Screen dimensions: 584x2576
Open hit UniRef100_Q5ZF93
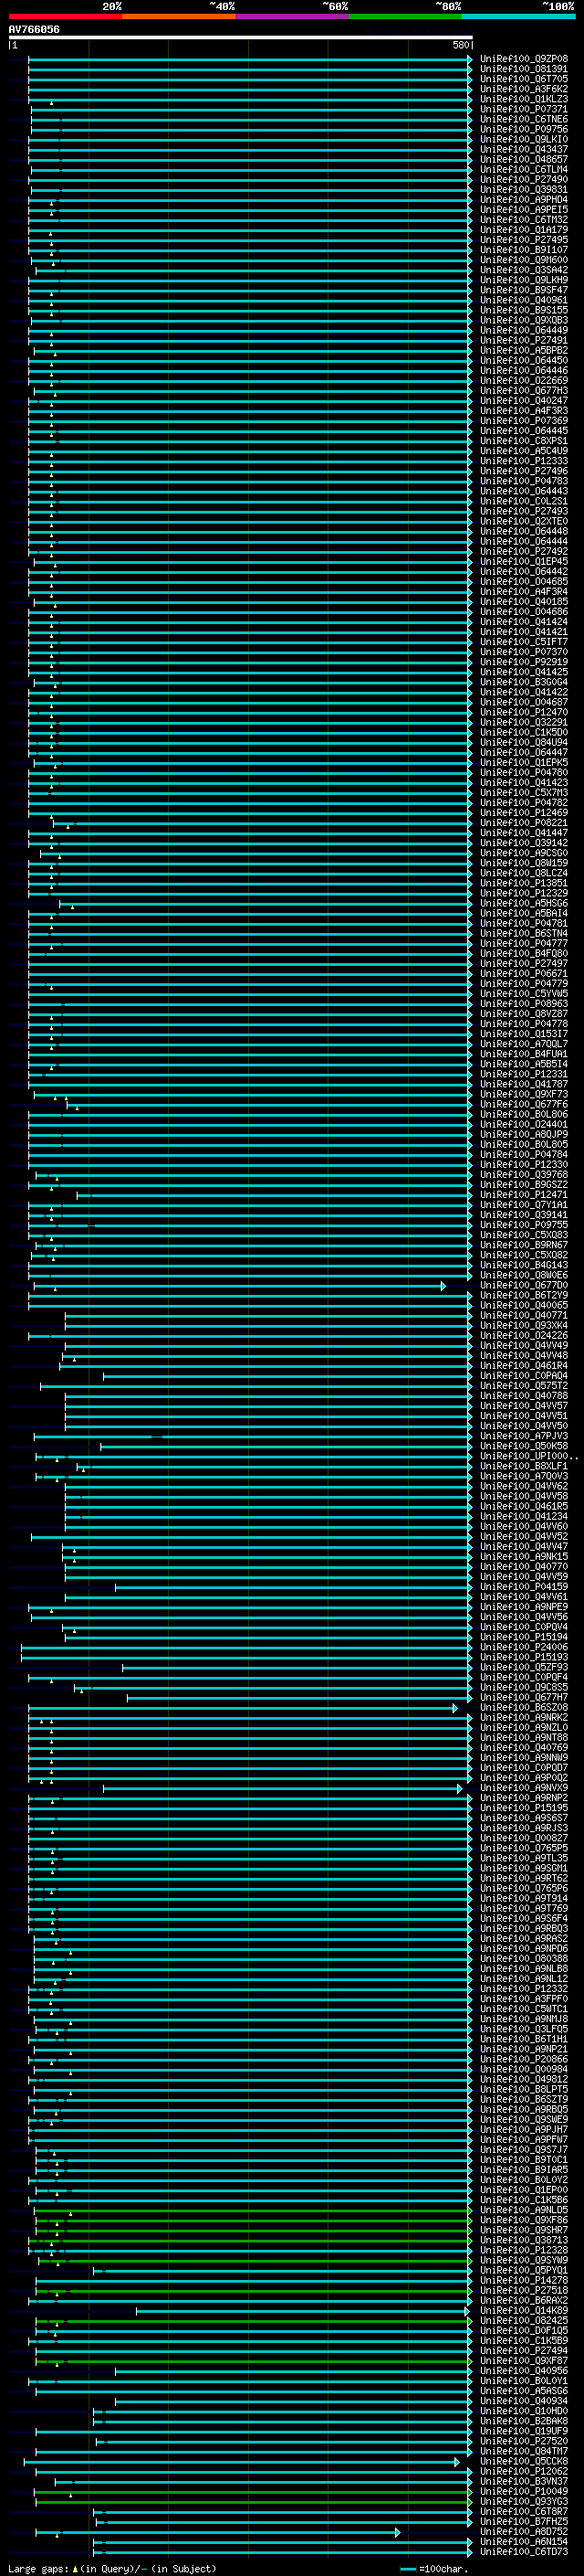524,1667
